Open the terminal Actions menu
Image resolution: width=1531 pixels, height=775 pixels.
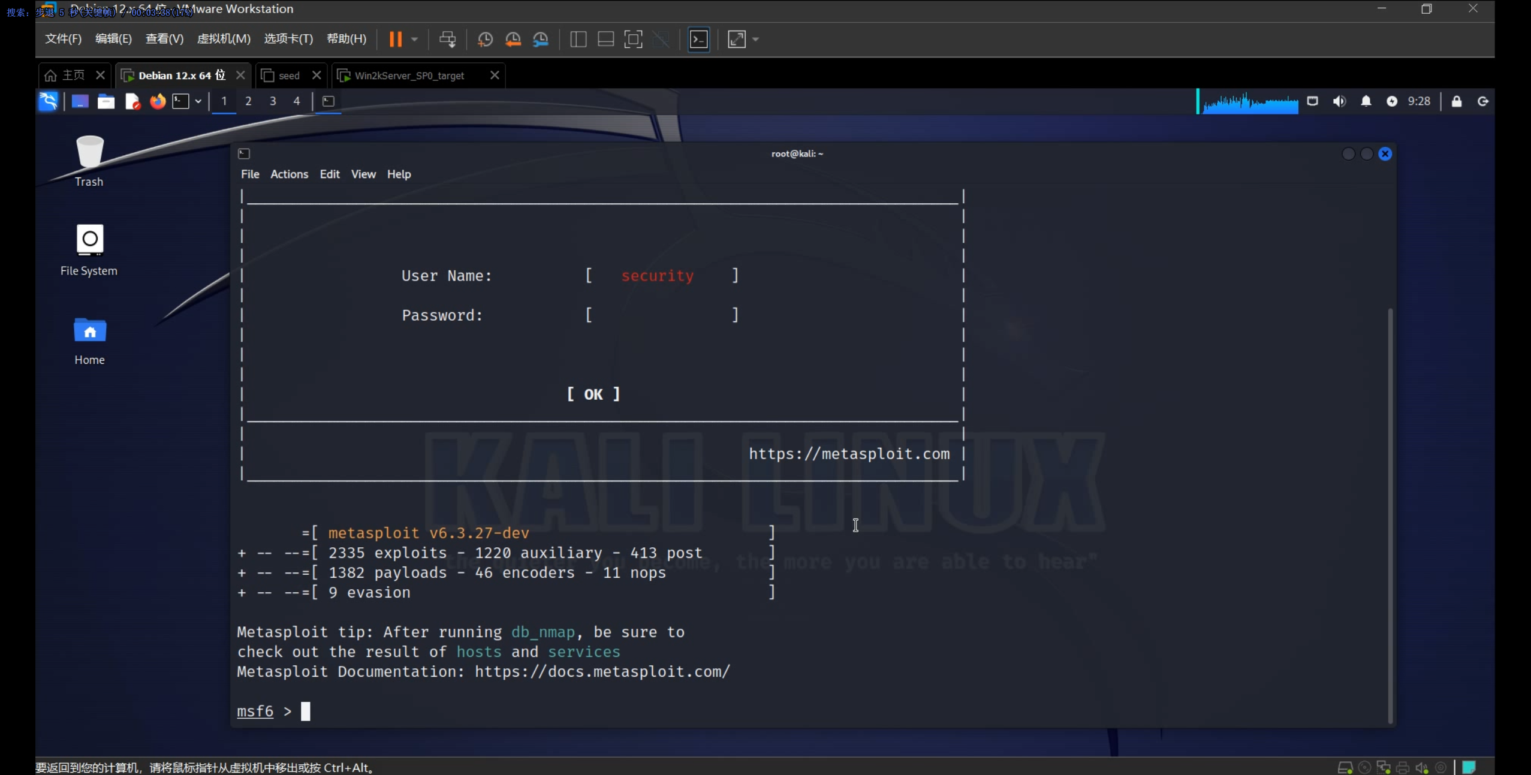(x=289, y=174)
